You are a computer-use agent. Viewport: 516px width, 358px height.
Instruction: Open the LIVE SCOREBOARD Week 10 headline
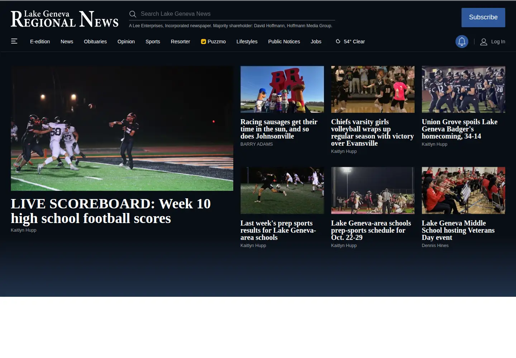(111, 211)
